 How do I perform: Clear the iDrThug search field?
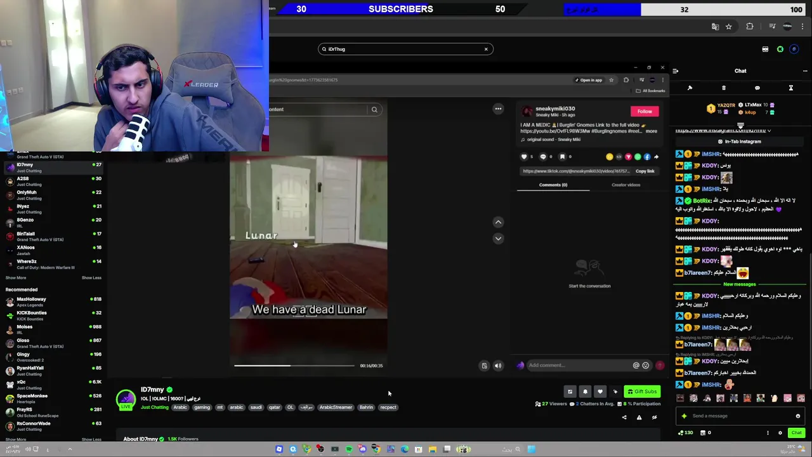(486, 49)
